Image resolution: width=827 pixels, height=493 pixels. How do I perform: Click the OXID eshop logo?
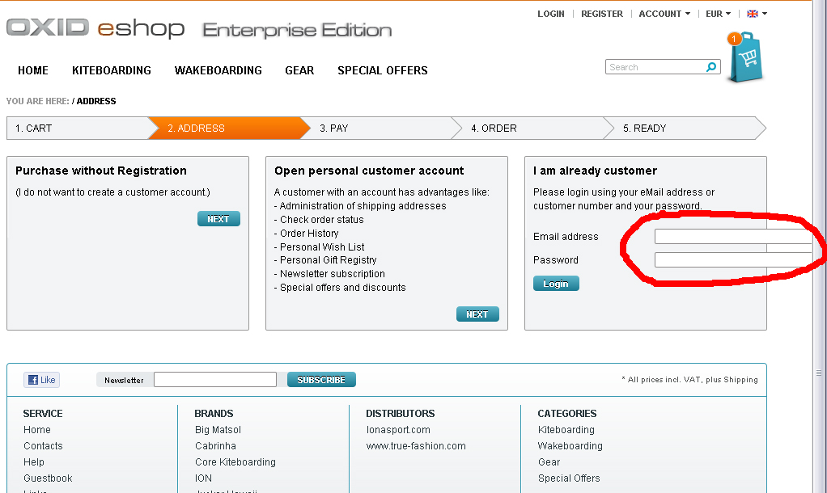pyautogui.click(x=95, y=29)
